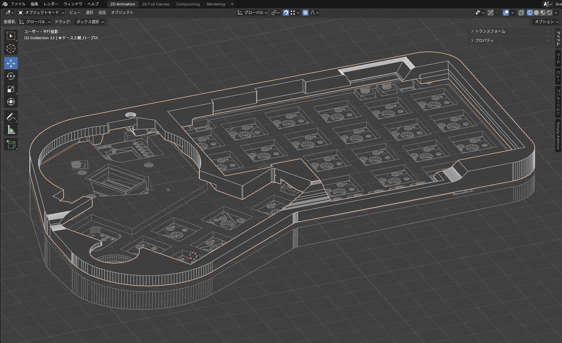
Task: Open the scene browse icon
Action: pyautogui.click(x=548, y=4)
